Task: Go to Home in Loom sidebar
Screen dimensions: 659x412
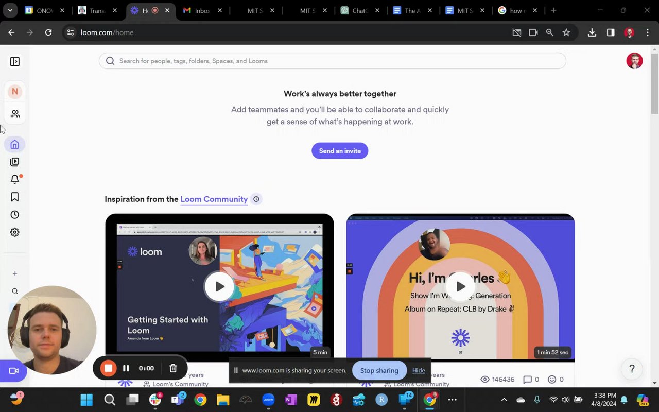Action: tap(14, 144)
